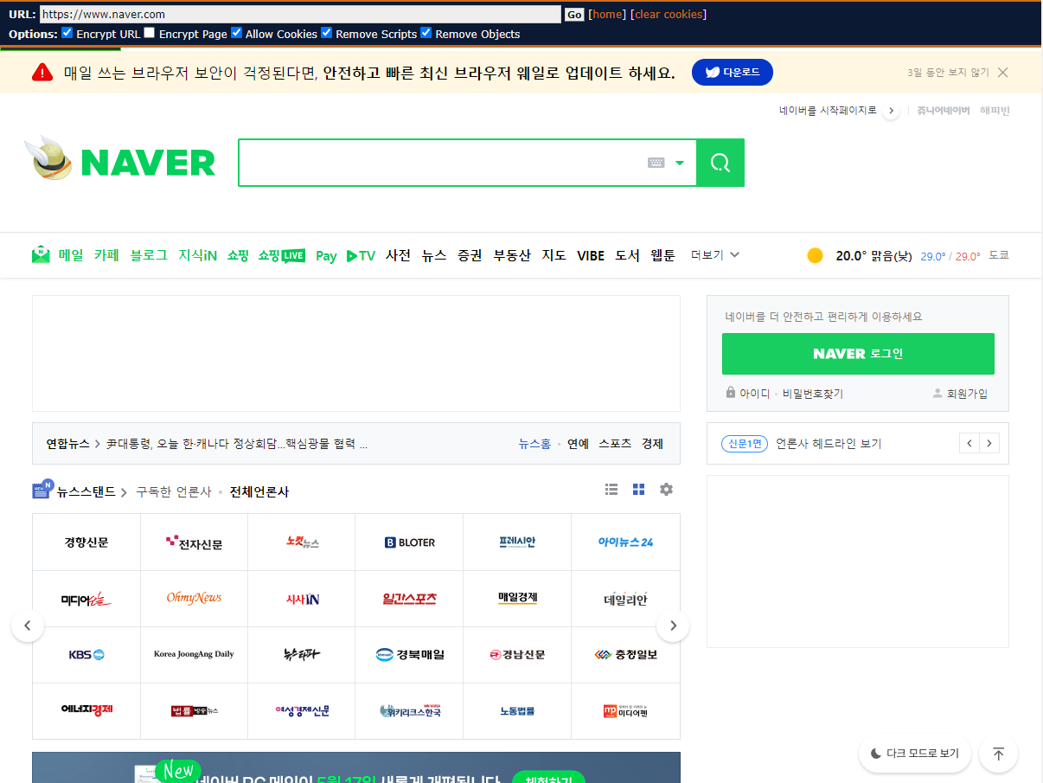Viewport: 1043px width, 783px height.
Task: Open 블로그 menu item
Action: pyautogui.click(x=149, y=255)
